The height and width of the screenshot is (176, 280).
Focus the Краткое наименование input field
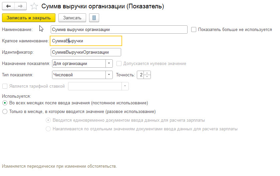tap(86, 41)
